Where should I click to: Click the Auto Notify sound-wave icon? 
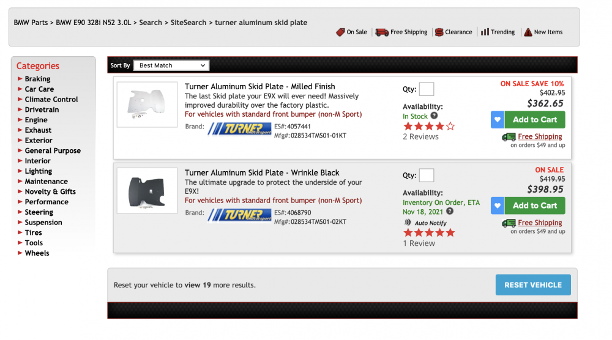tap(408, 222)
